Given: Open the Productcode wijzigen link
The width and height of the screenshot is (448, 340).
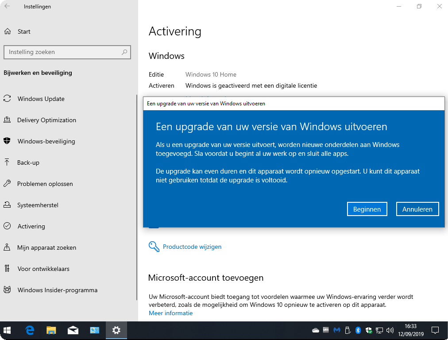Looking at the screenshot, I should pyautogui.click(x=192, y=247).
